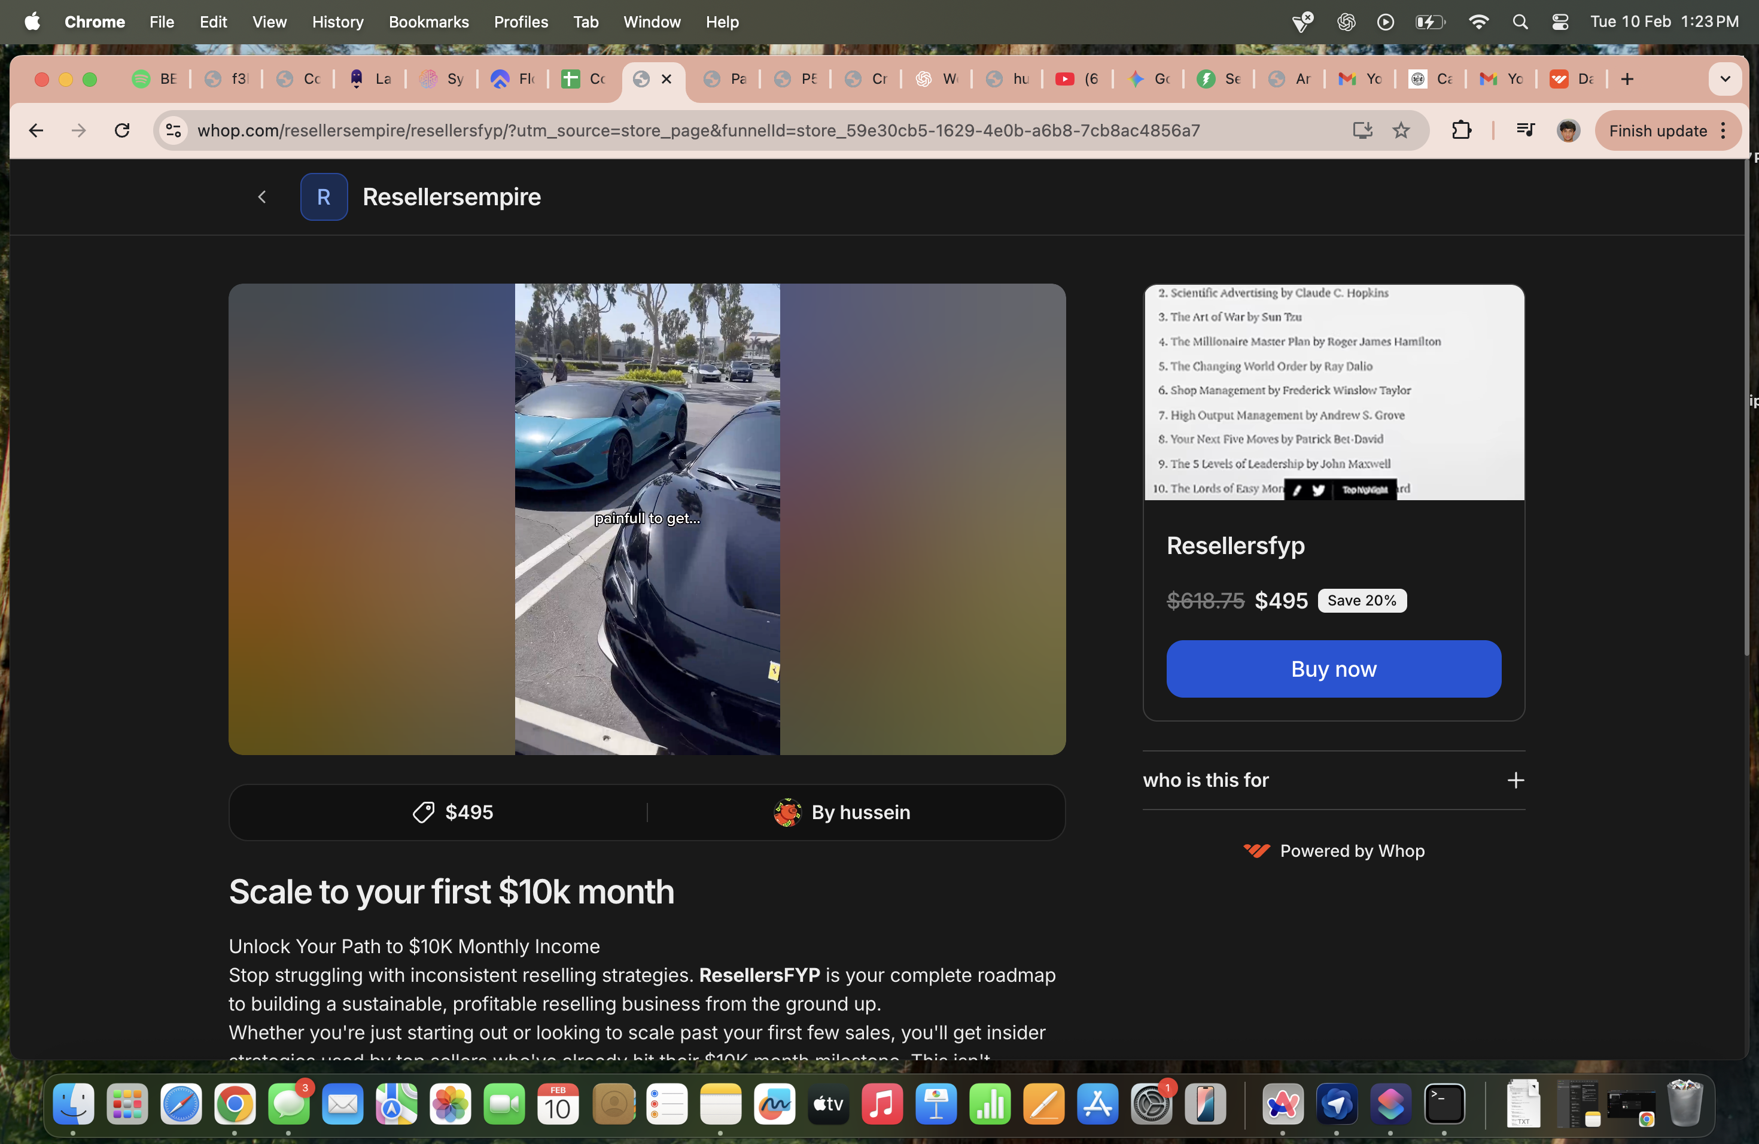The image size is (1759, 1144).
Task: Open Spotlight search in the menu bar
Action: pyautogui.click(x=1520, y=22)
